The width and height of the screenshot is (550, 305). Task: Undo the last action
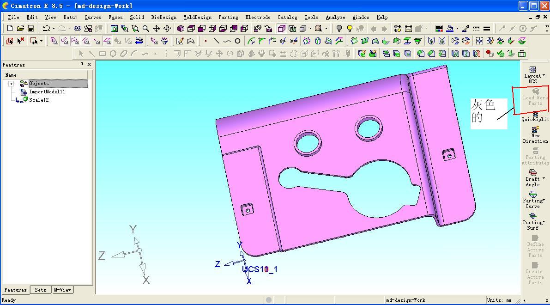coord(46,29)
